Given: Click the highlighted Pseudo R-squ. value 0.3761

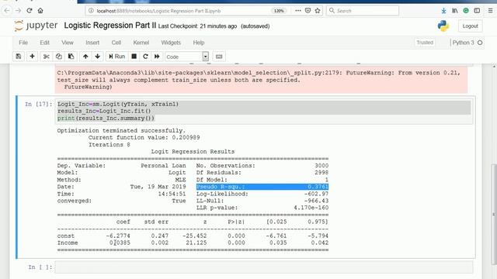Looking at the screenshot, I should tap(318, 187).
